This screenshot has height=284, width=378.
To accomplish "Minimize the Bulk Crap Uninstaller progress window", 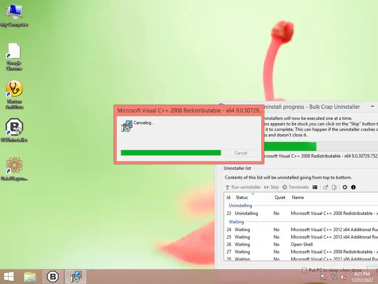I will click(x=372, y=106).
